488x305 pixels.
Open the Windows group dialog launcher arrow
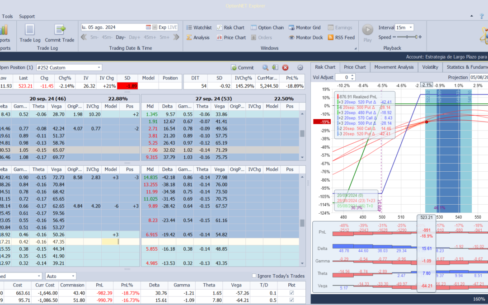tap(356, 48)
